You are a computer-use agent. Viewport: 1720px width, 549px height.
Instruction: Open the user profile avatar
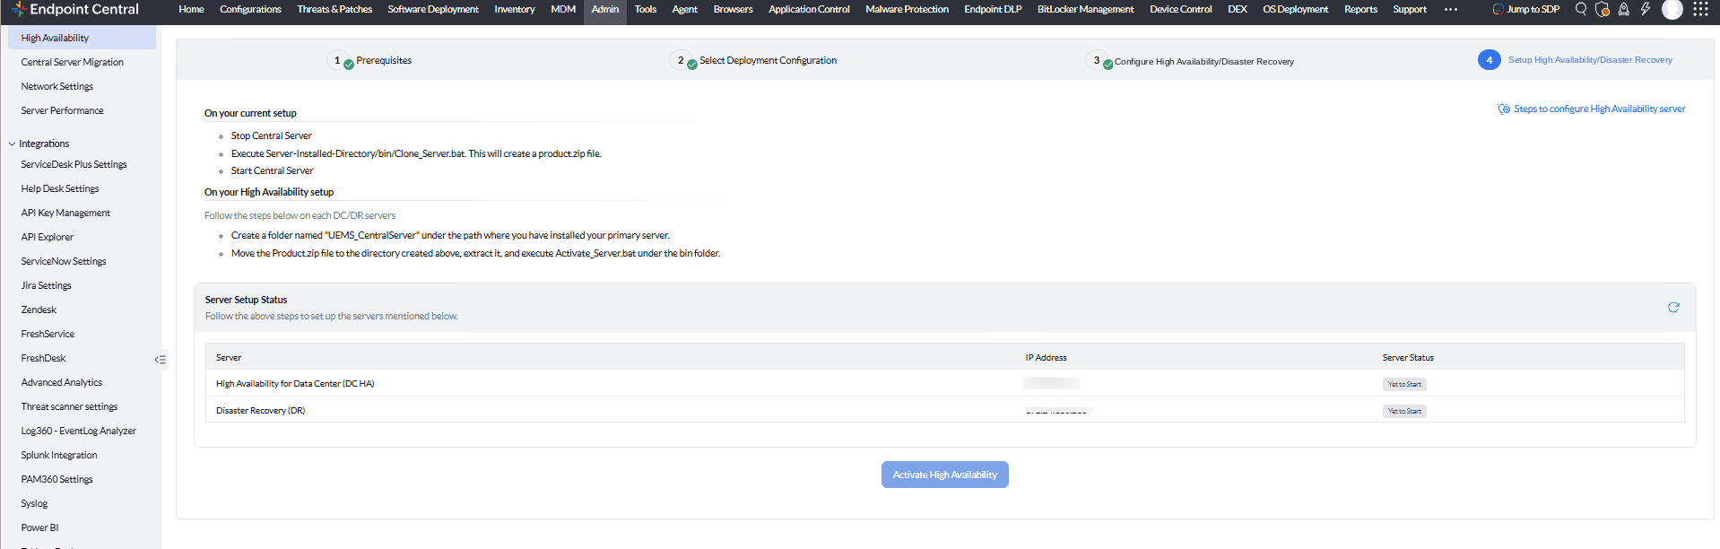click(x=1672, y=9)
